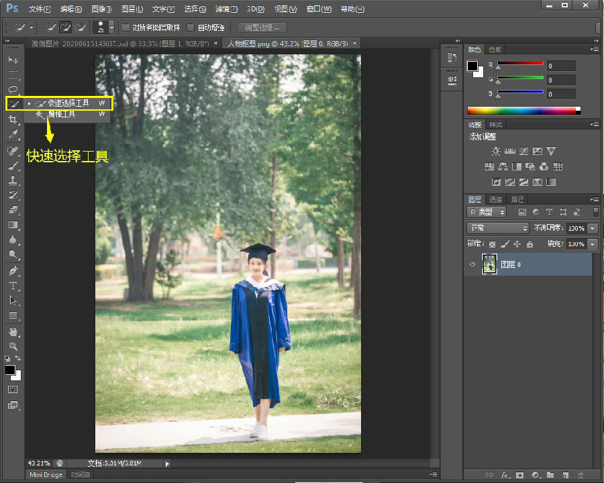
Task: Select the horizontal Type tool
Action: pyautogui.click(x=13, y=286)
